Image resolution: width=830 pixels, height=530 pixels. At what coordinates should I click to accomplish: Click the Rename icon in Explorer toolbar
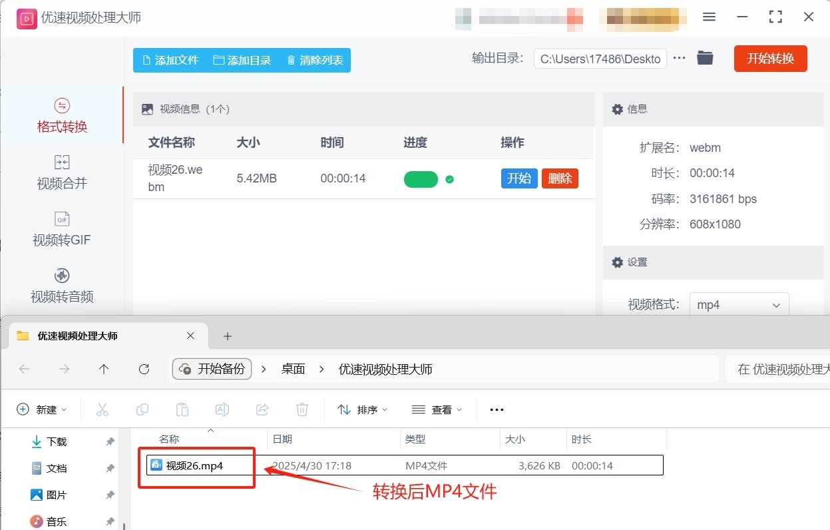click(222, 409)
